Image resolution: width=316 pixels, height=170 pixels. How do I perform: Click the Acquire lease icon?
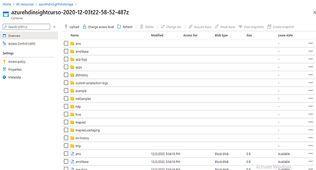pos(191,27)
